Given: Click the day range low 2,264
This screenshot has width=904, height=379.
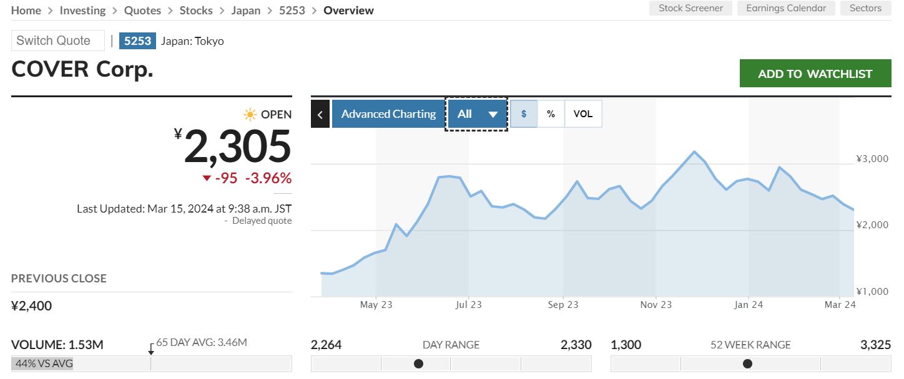Looking at the screenshot, I should (327, 345).
